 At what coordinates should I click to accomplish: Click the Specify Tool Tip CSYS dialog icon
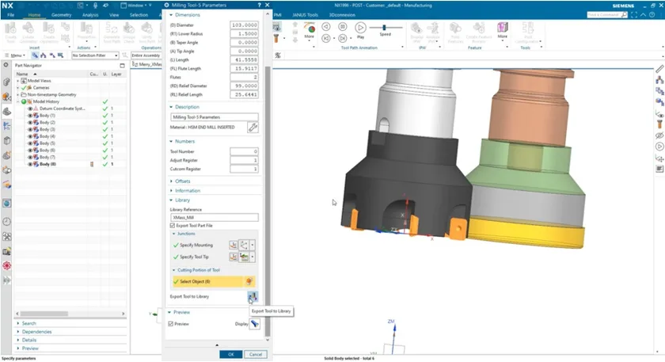(x=234, y=257)
